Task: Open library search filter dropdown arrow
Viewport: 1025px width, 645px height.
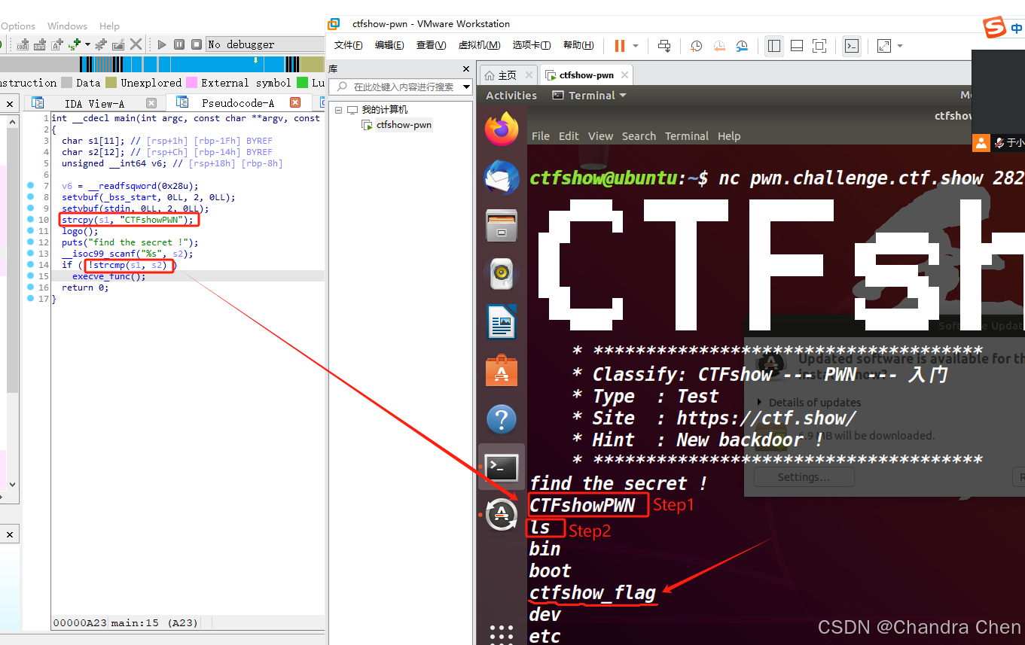Action: [466, 87]
